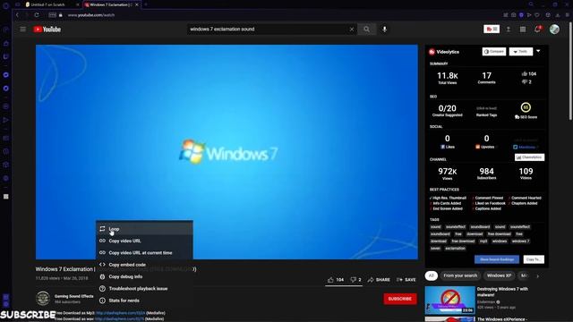Reload the page

(x=37, y=15)
